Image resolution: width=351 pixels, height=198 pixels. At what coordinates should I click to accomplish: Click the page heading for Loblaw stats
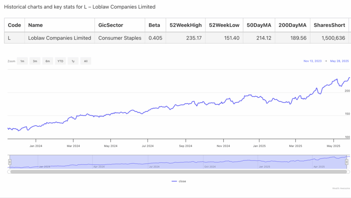coord(80,7)
